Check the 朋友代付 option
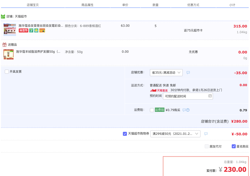 point(207,146)
